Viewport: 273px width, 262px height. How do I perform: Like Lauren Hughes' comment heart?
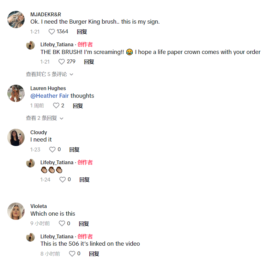click(x=56, y=105)
